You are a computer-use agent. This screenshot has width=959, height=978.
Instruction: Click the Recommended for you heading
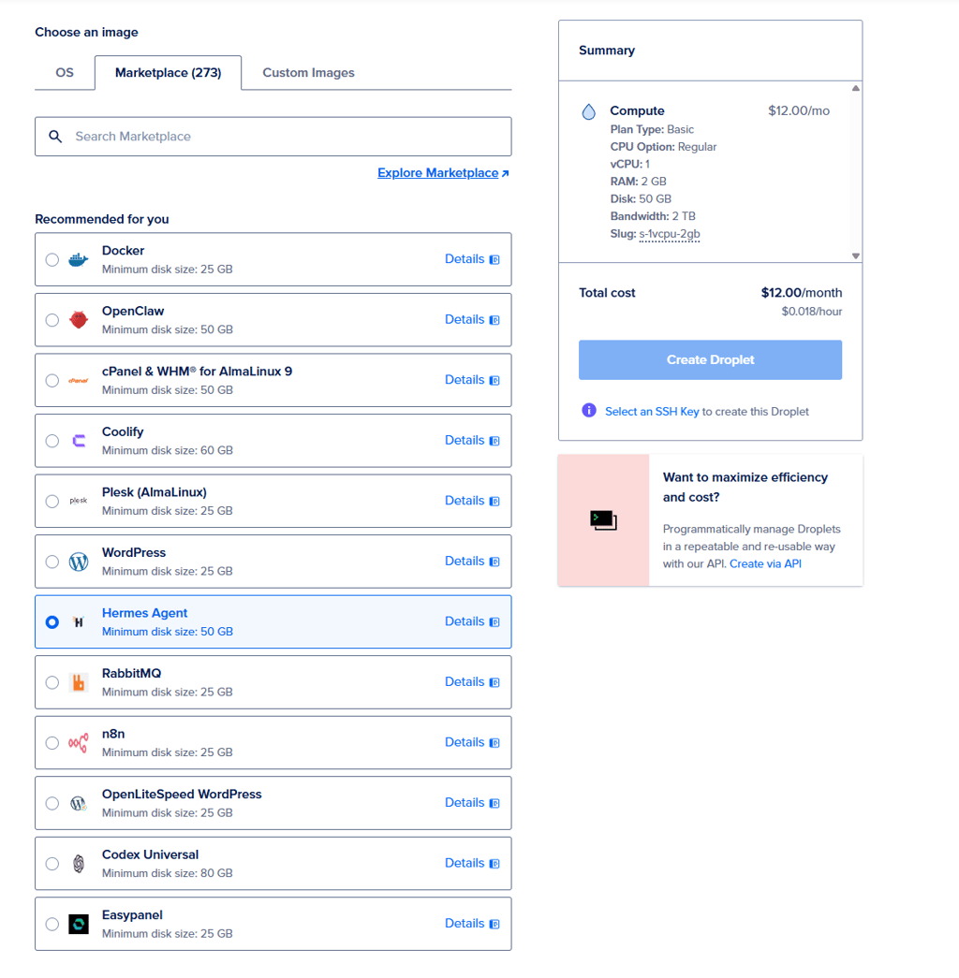[102, 219]
